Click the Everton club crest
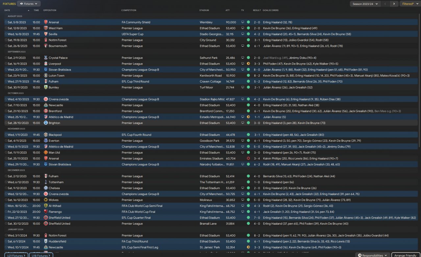421x257 pixels. [x=46, y=141]
